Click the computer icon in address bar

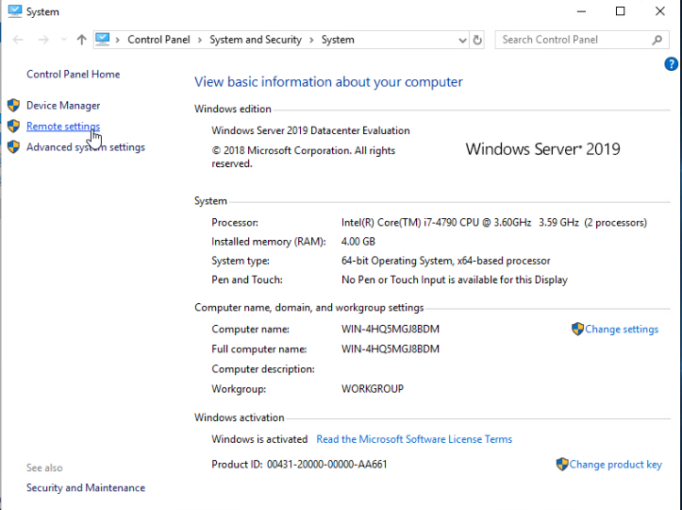tap(102, 40)
